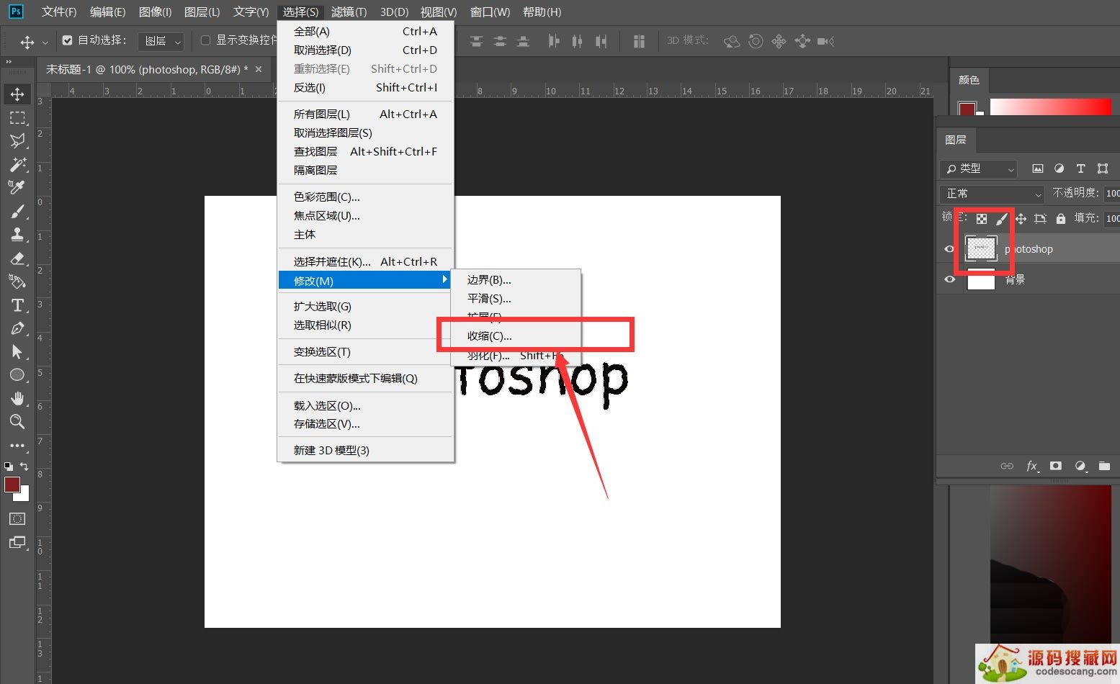Screen dimensions: 1120x684
Task: Click the fx layer style button
Action: click(1031, 466)
